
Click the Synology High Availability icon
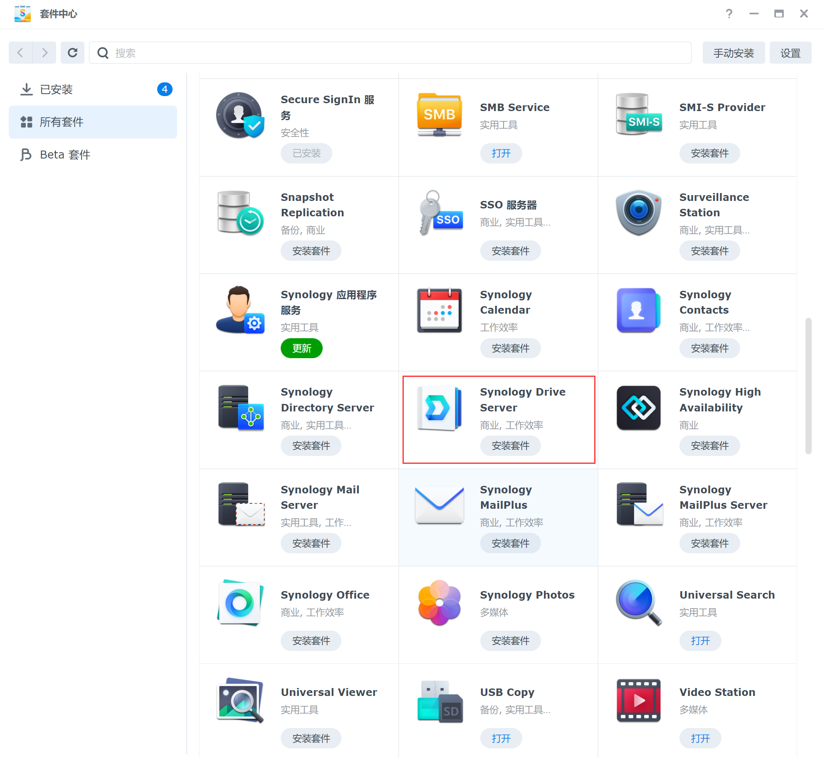click(x=638, y=408)
